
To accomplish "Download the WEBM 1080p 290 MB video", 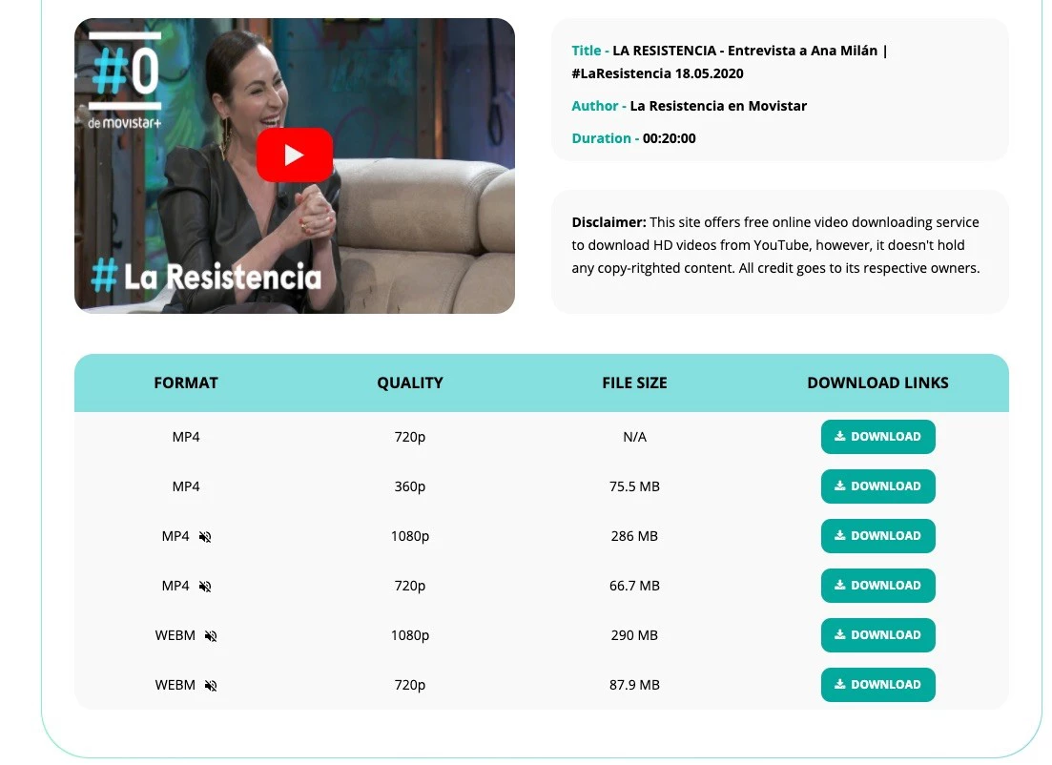I will point(877,635).
